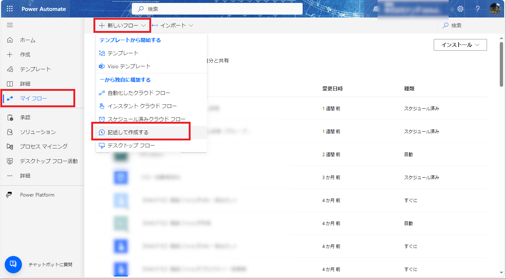Open the app launcher waffle icon
506x279 pixels.
coord(10,9)
